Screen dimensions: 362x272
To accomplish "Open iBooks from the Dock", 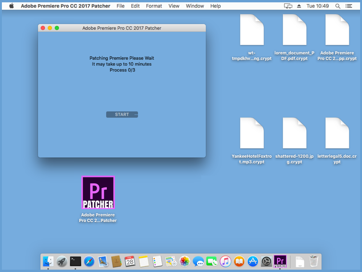I will click(239, 261).
